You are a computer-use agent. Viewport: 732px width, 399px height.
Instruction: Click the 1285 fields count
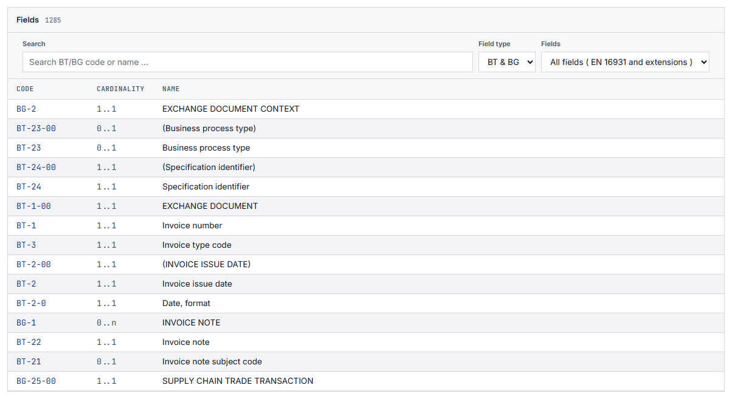tap(53, 20)
